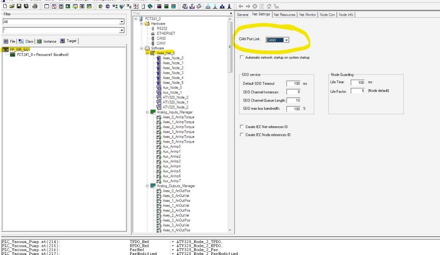The height and width of the screenshot is (255, 440).
Task: Click the RS232 port icon in tree
Action: (x=153, y=28)
